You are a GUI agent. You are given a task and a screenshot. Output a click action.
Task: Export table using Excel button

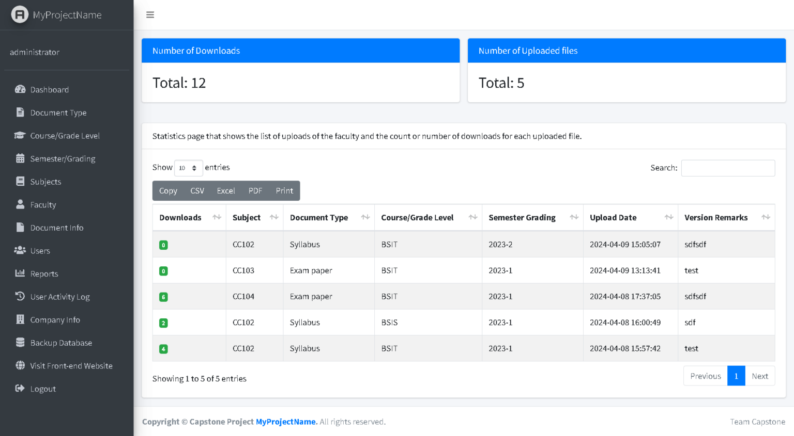(226, 190)
